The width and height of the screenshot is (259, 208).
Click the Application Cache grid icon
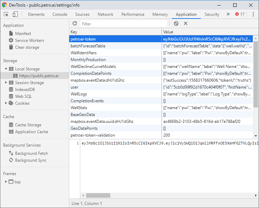tap(11, 132)
